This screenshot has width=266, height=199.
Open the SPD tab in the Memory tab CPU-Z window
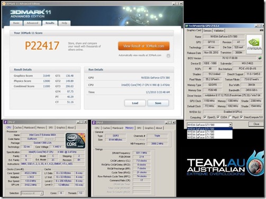[139, 128]
